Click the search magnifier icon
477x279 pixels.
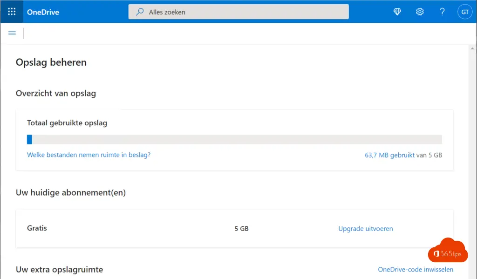(x=140, y=12)
